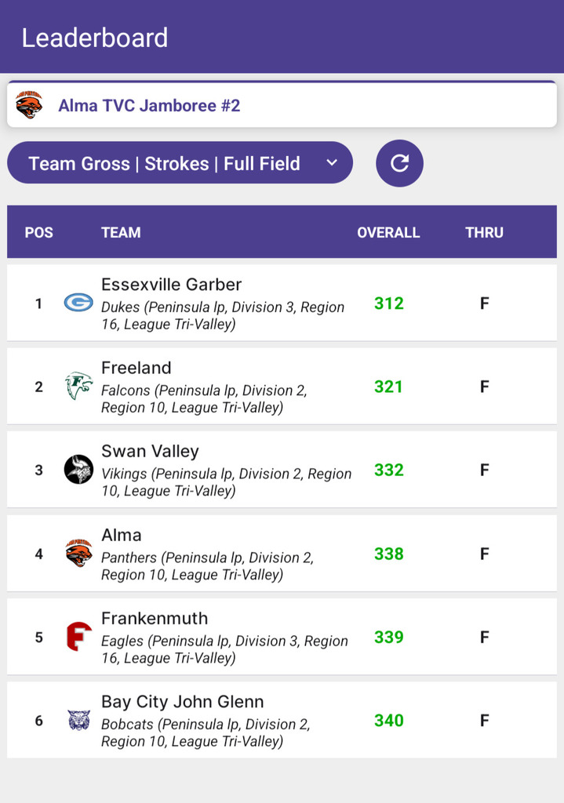This screenshot has height=803, width=564.
Task: Click Frankenmuth's overall score 339
Action: point(388,637)
